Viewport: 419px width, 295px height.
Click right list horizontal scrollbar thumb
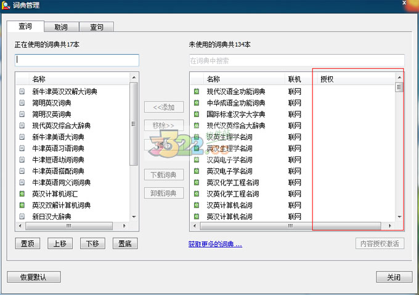[x=290, y=226]
